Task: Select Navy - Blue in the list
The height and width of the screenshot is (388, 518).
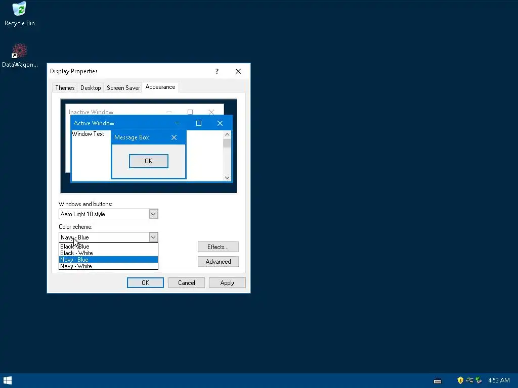Action: pyautogui.click(x=108, y=260)
